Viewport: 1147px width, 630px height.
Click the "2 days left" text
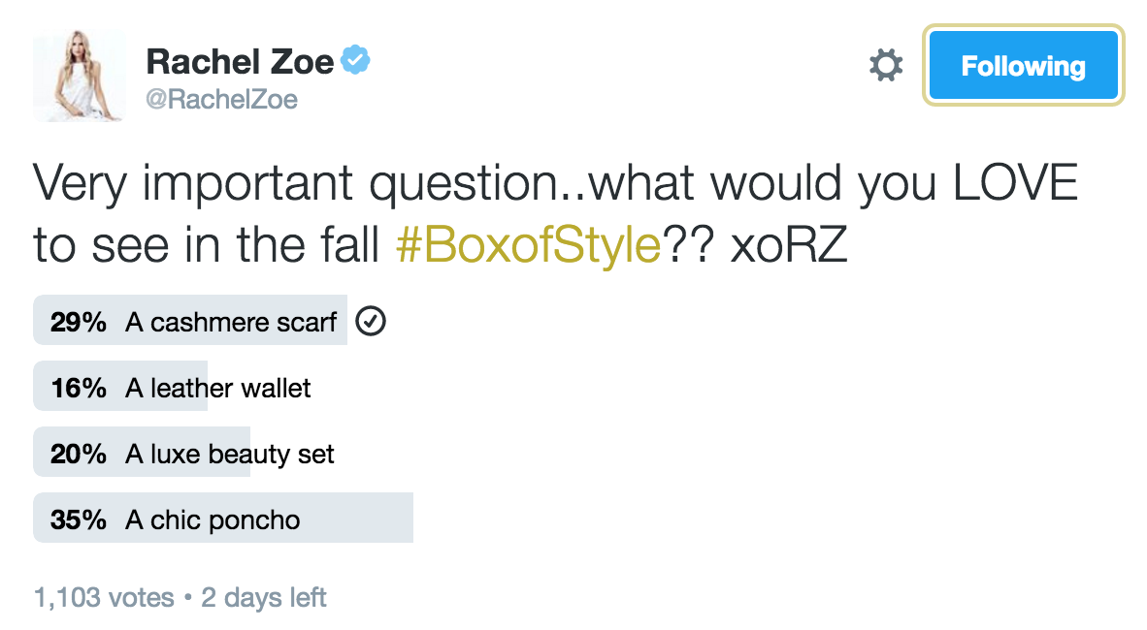[263, 598]
